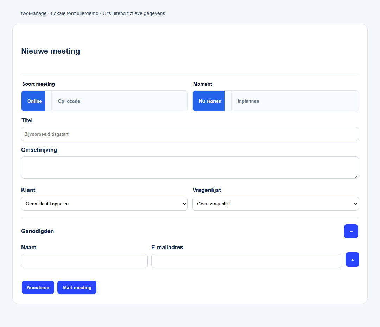The width and height of the screenshot is (380, 327).
Task: Choose the Op locatie meeting type
Action: click(69, 101)
